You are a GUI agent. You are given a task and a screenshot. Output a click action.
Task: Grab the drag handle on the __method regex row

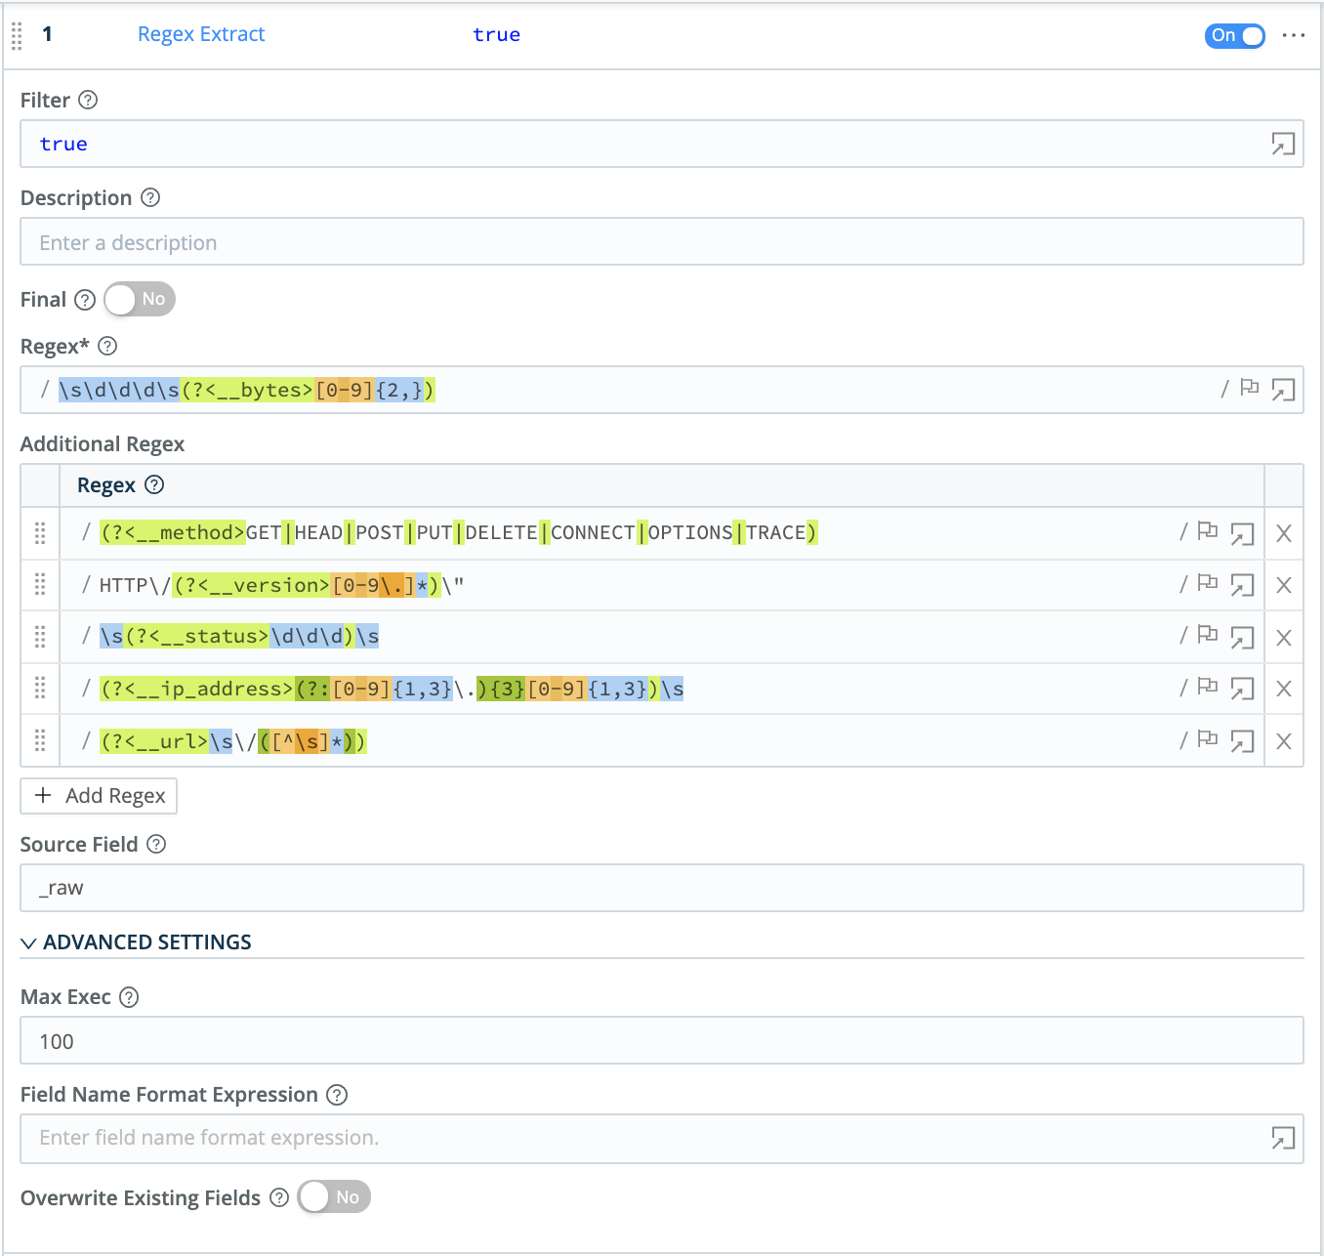(x=40, y=532)
